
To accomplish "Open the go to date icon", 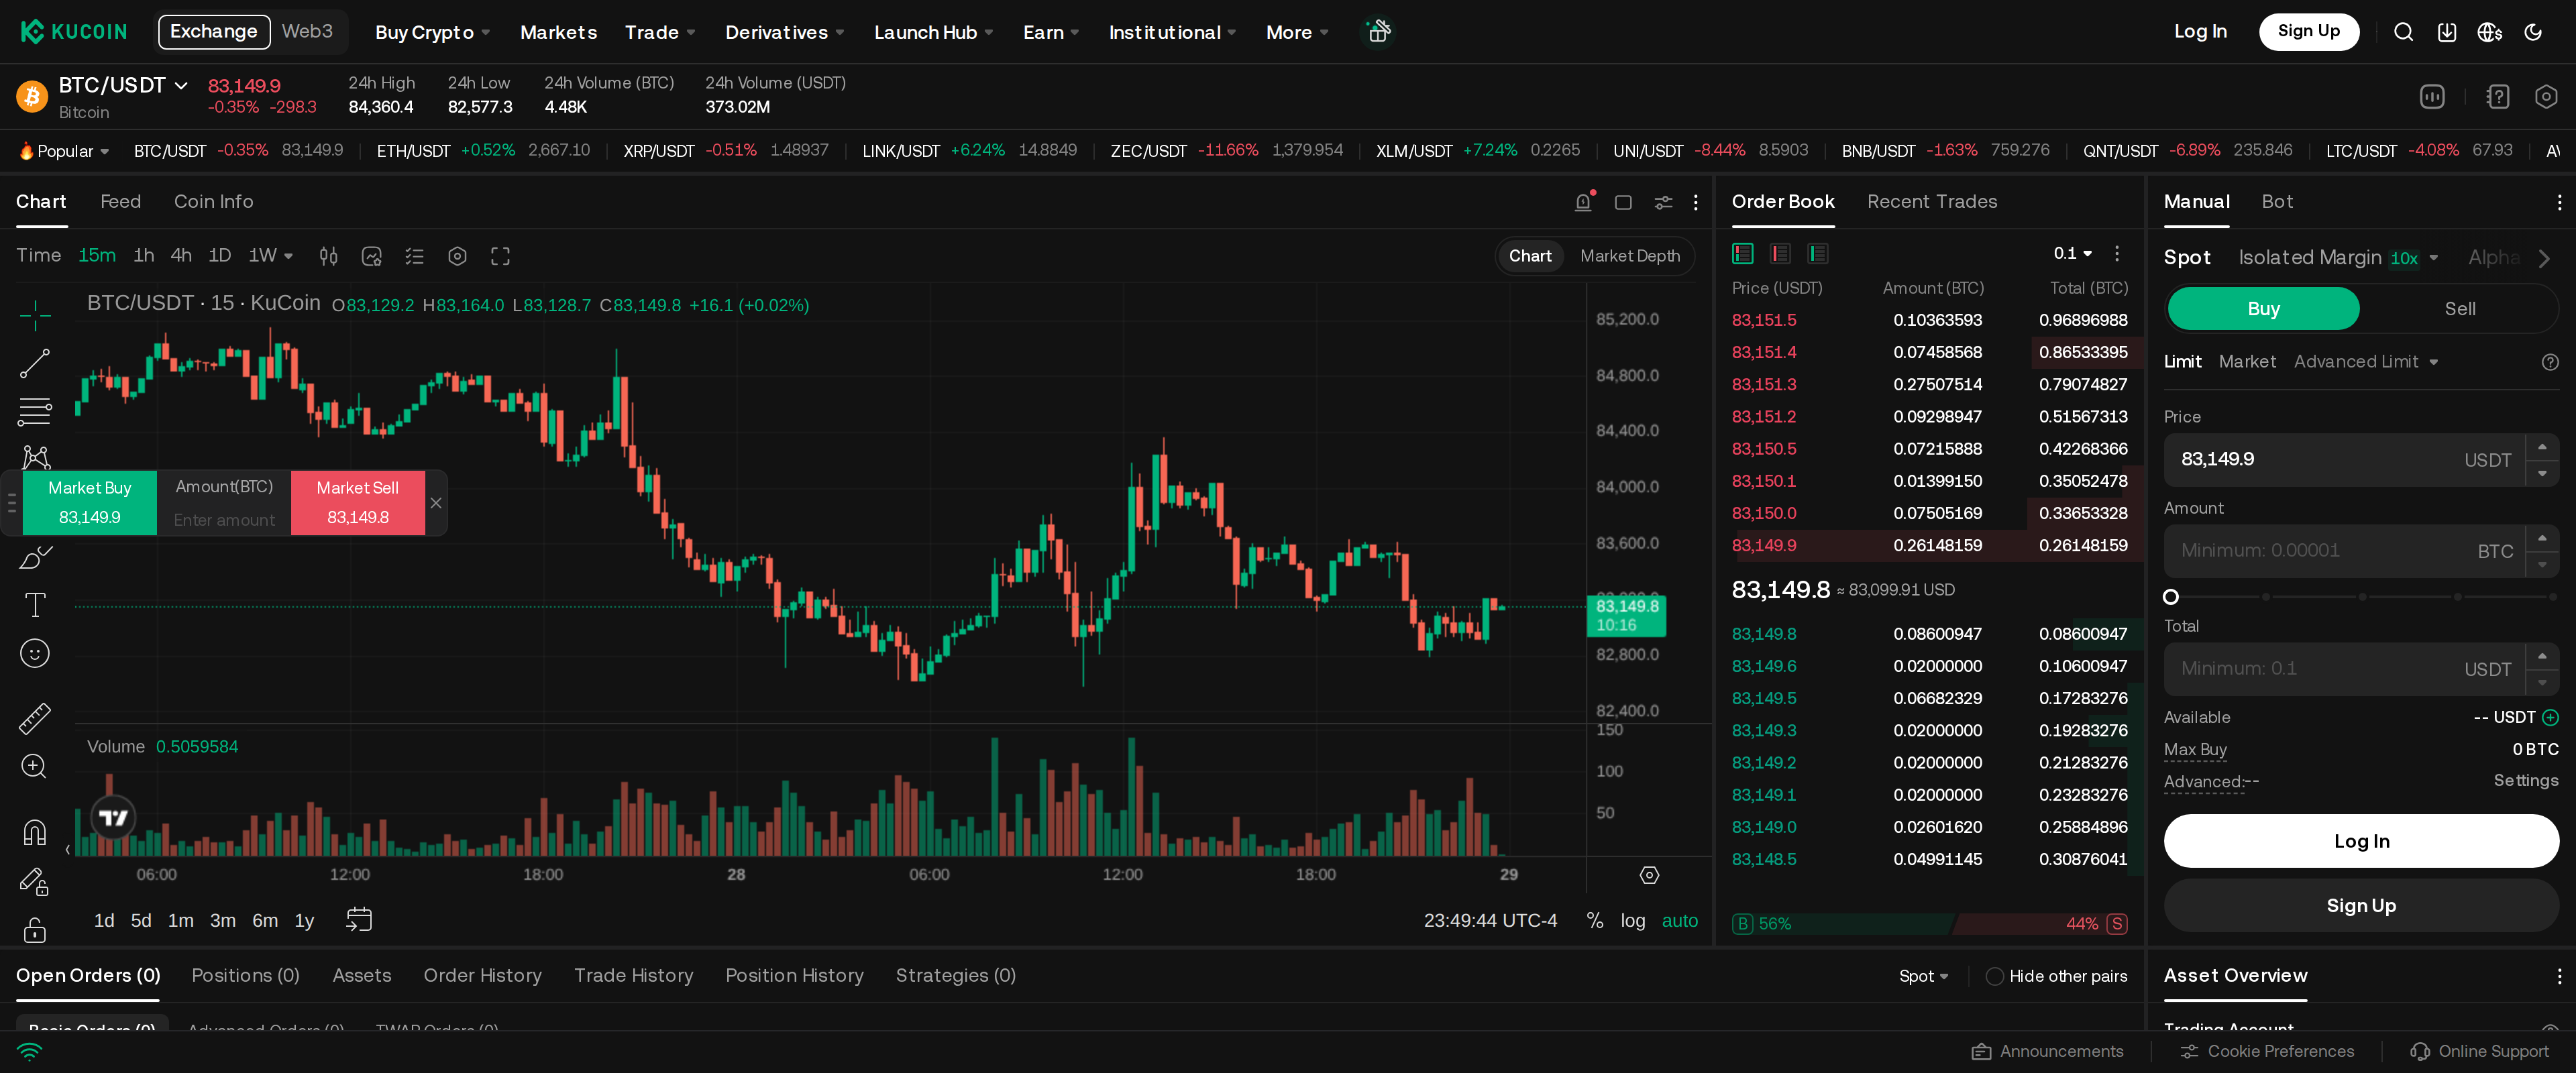I will click(359, 919).
